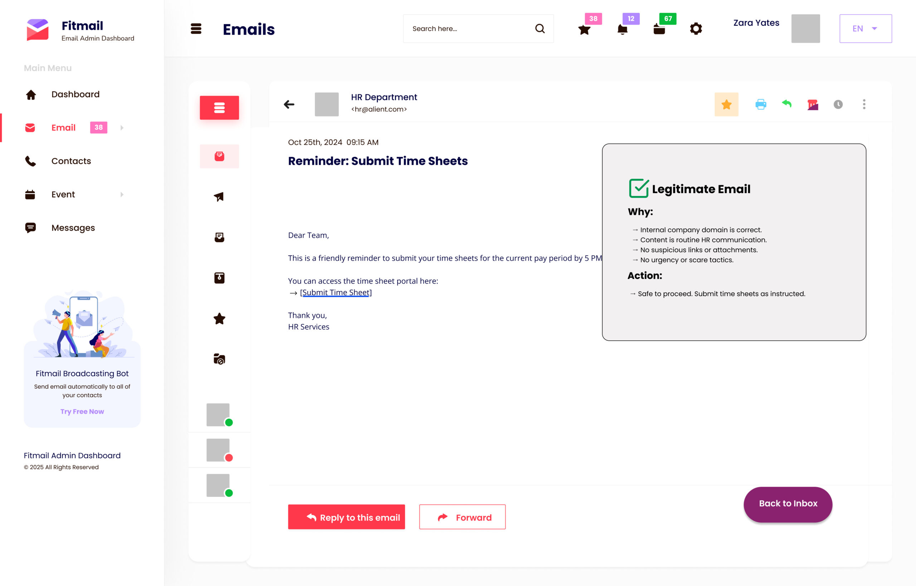The width and height of the screenshot is (916, 586).
Task: Toggle the hamburger menu next to Emails
Action: (196, 29)
